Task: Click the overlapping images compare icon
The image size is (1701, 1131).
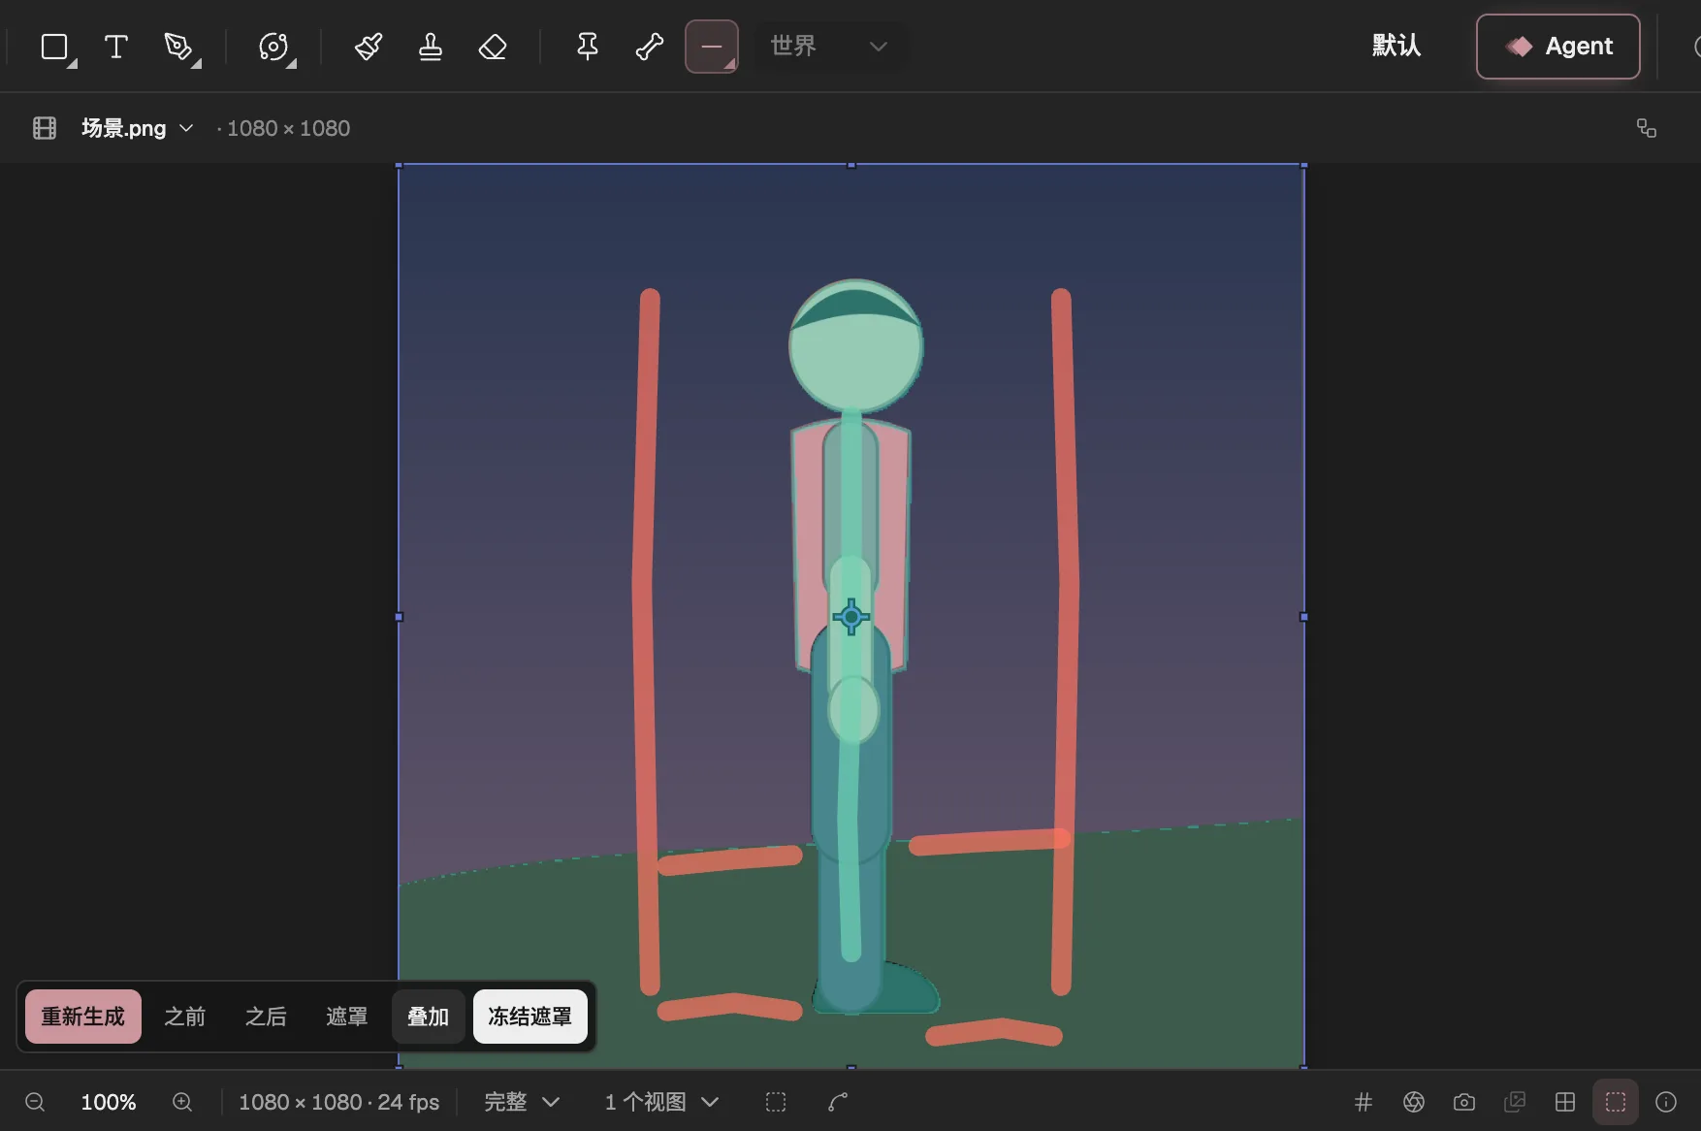Action: [1515, 1102]
